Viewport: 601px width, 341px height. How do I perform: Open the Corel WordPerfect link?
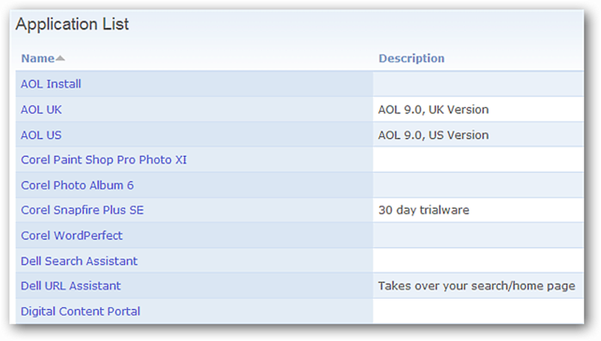point(72,236)
